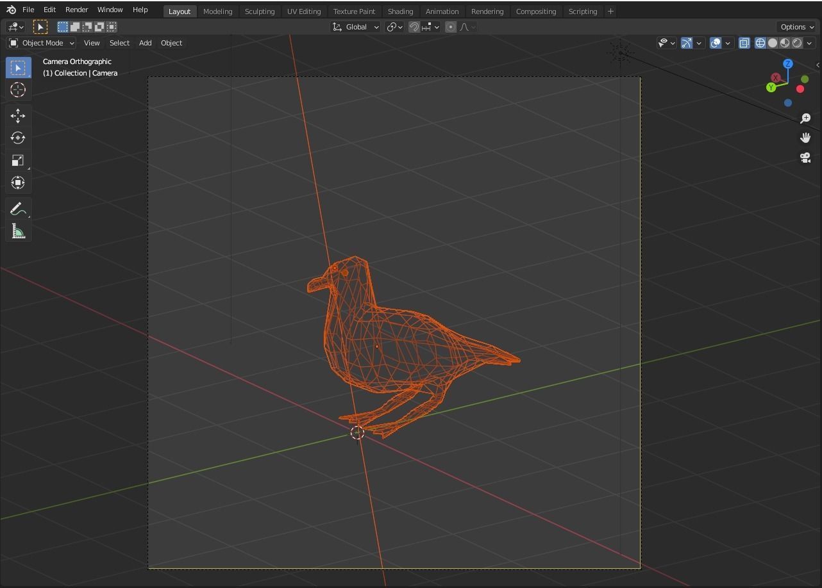Screen dimensions: 822x588
Task: Add a new workspace with the plus button
Action: (x=610, y=11)
